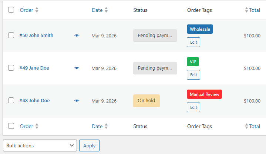Edit tags for order #48 John Doe
Image resolution: width=266 pixels, height=154 pixels.
193,107
